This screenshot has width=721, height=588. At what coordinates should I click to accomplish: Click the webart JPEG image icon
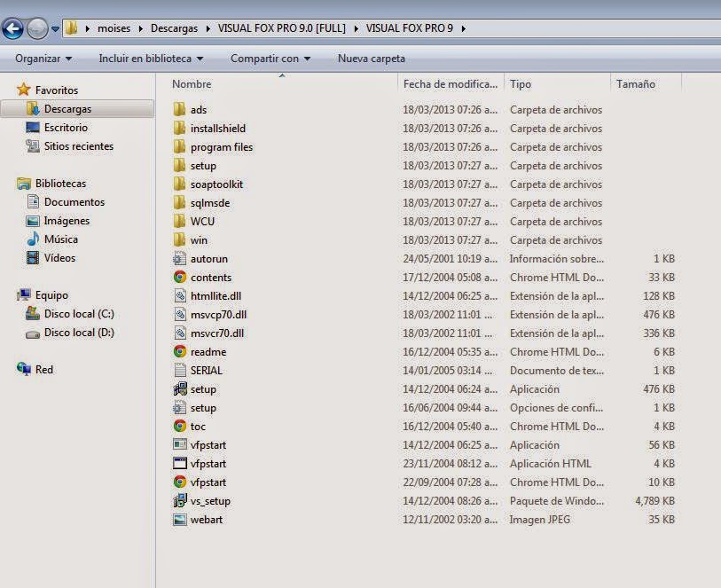pos(180,520)
